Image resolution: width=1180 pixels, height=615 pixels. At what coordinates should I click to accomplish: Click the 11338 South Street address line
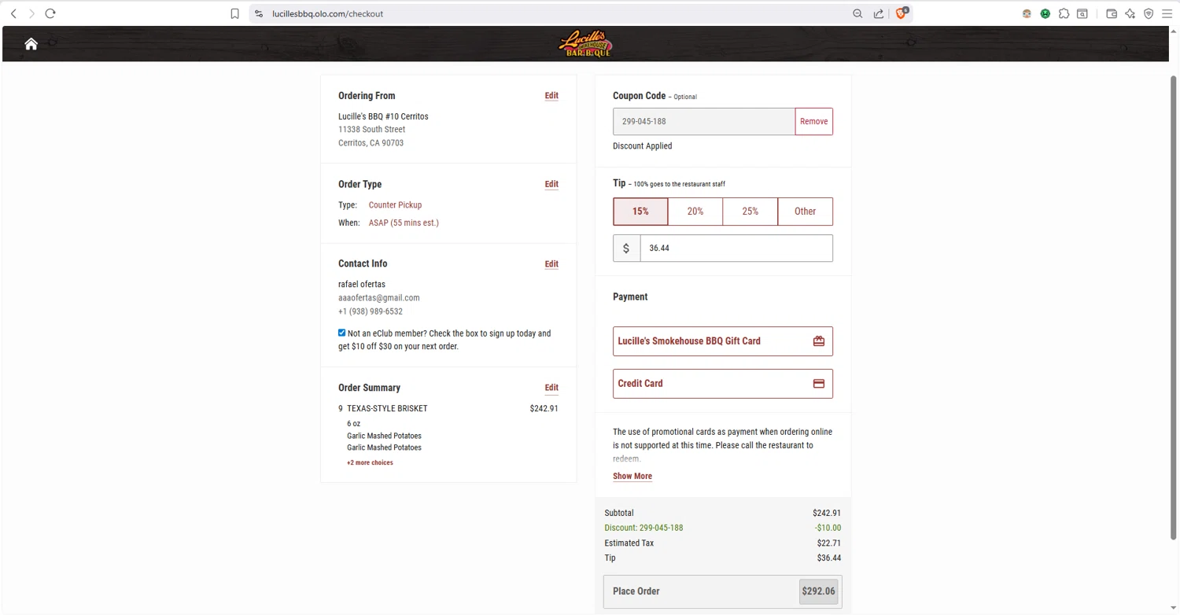[371, 130]
